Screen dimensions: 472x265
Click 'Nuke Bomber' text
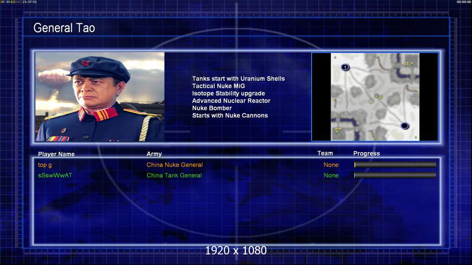click(x=212, y=108)
